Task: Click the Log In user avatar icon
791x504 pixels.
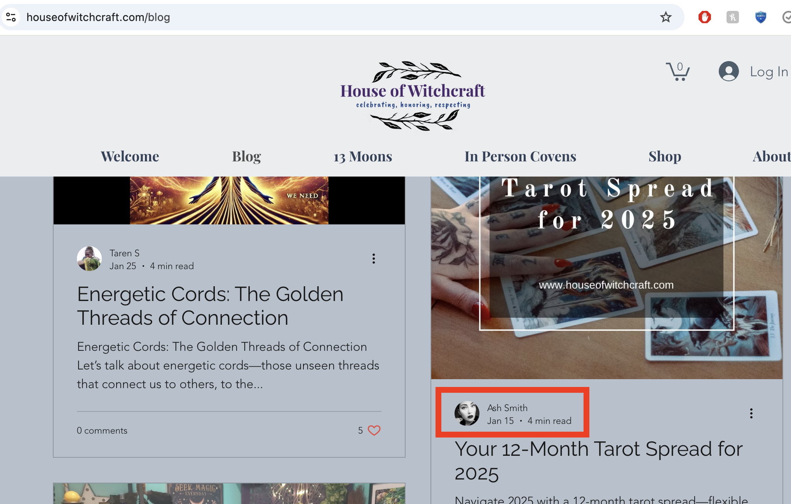Action: point(728,71)
